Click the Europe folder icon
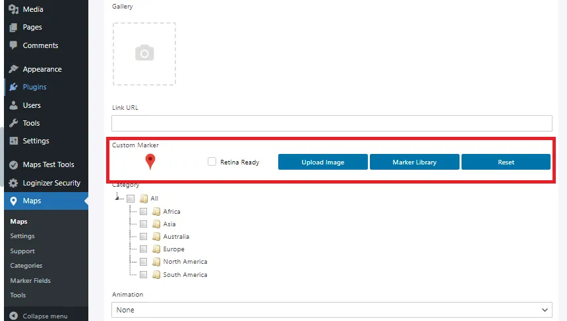Screen dimensions: 567x321 [156, 249]
